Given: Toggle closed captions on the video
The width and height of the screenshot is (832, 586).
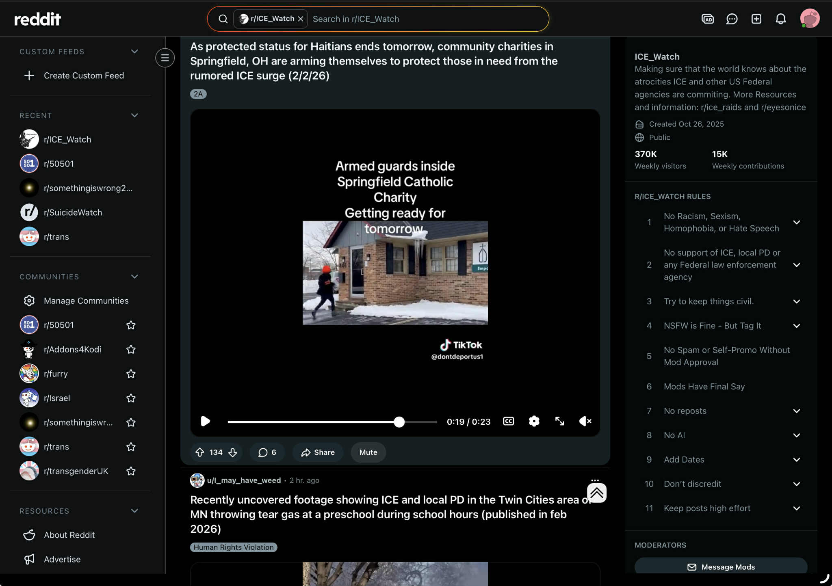Looking at the screenshot, I should point(508,422).
